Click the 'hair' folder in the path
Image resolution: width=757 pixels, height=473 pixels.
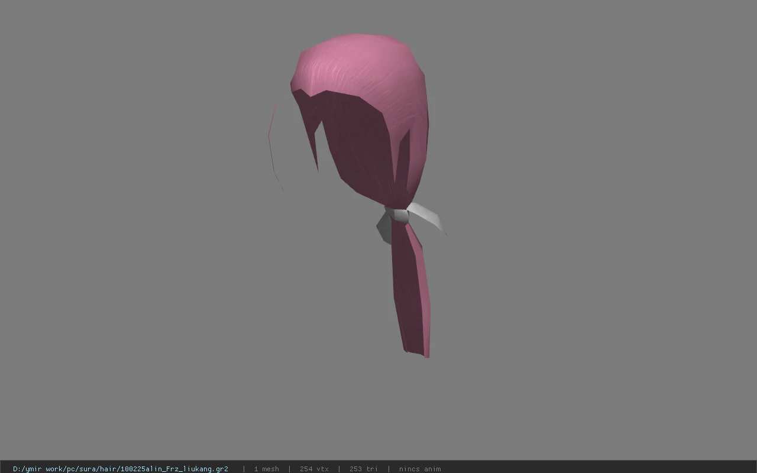click(108, 469)
